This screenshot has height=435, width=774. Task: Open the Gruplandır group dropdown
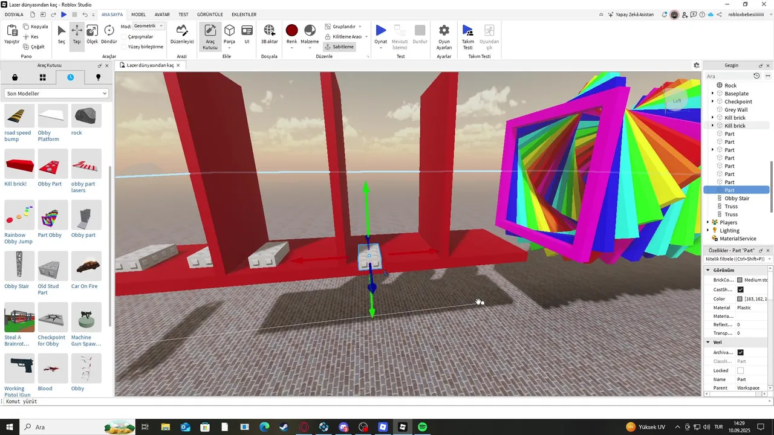(x=343, y=27)
